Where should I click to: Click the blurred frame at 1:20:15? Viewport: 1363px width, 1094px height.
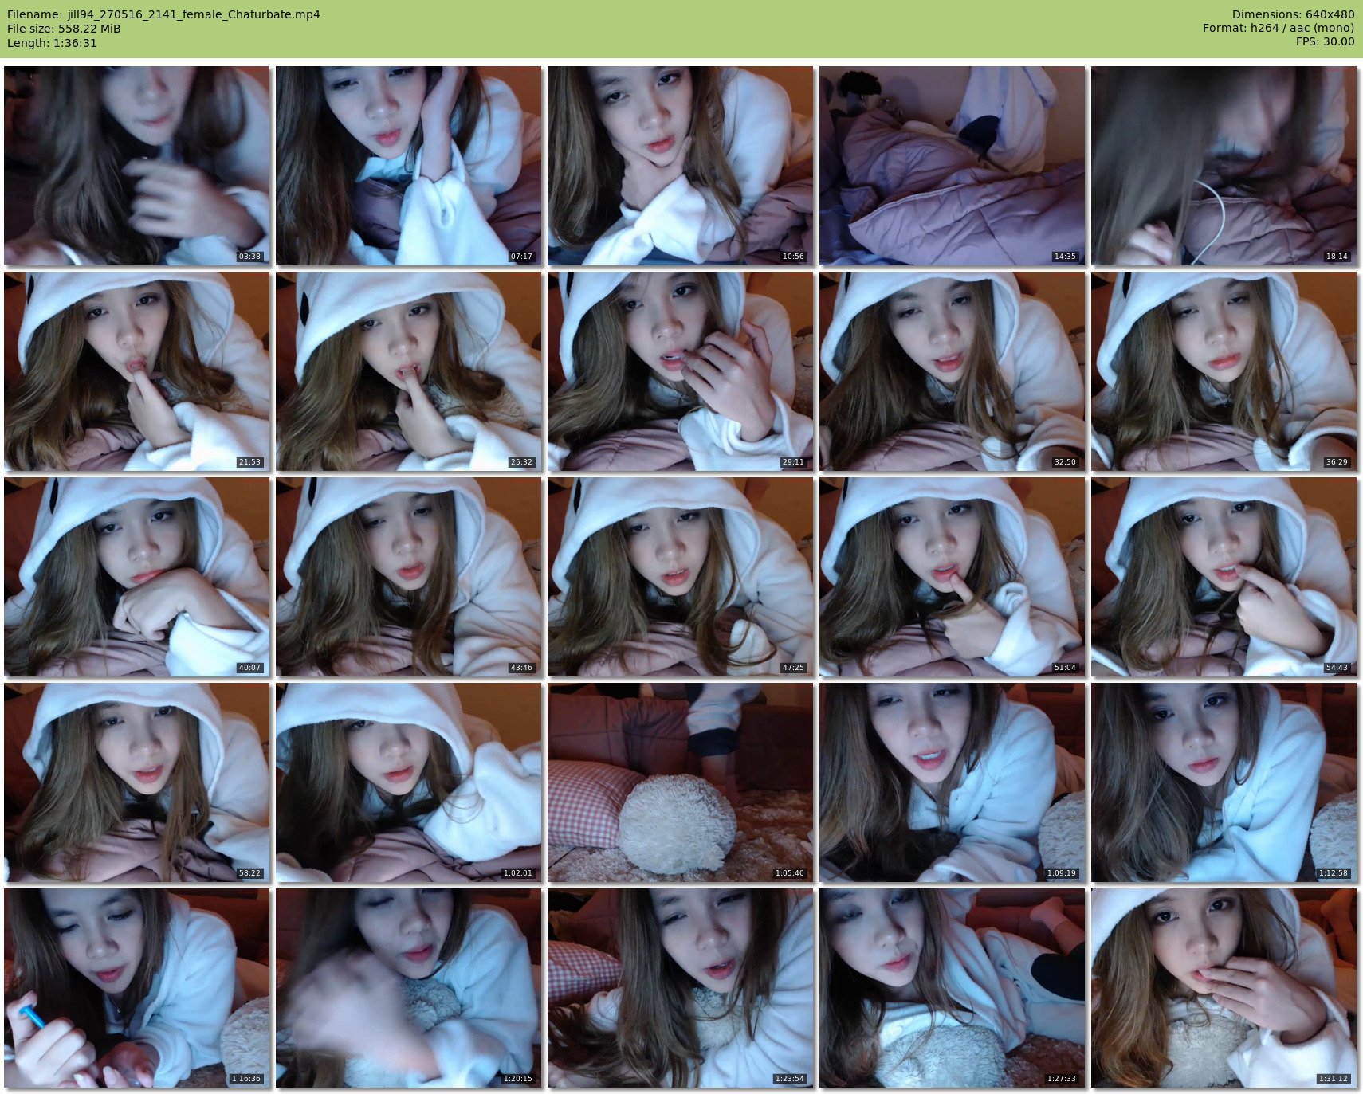[409, 988]
